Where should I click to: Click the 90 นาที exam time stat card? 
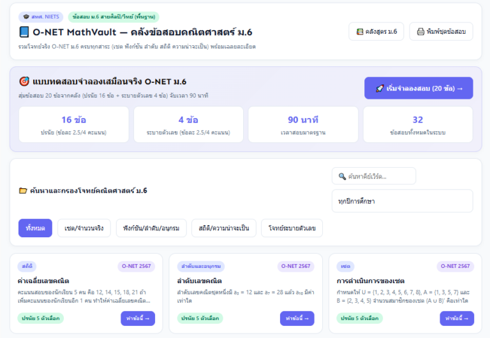point(303,124)
